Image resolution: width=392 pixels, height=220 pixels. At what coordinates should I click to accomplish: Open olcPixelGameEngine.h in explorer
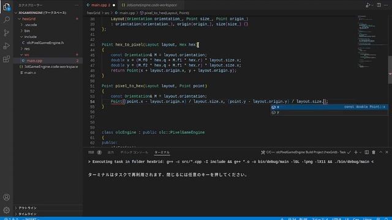click(48, 43)
